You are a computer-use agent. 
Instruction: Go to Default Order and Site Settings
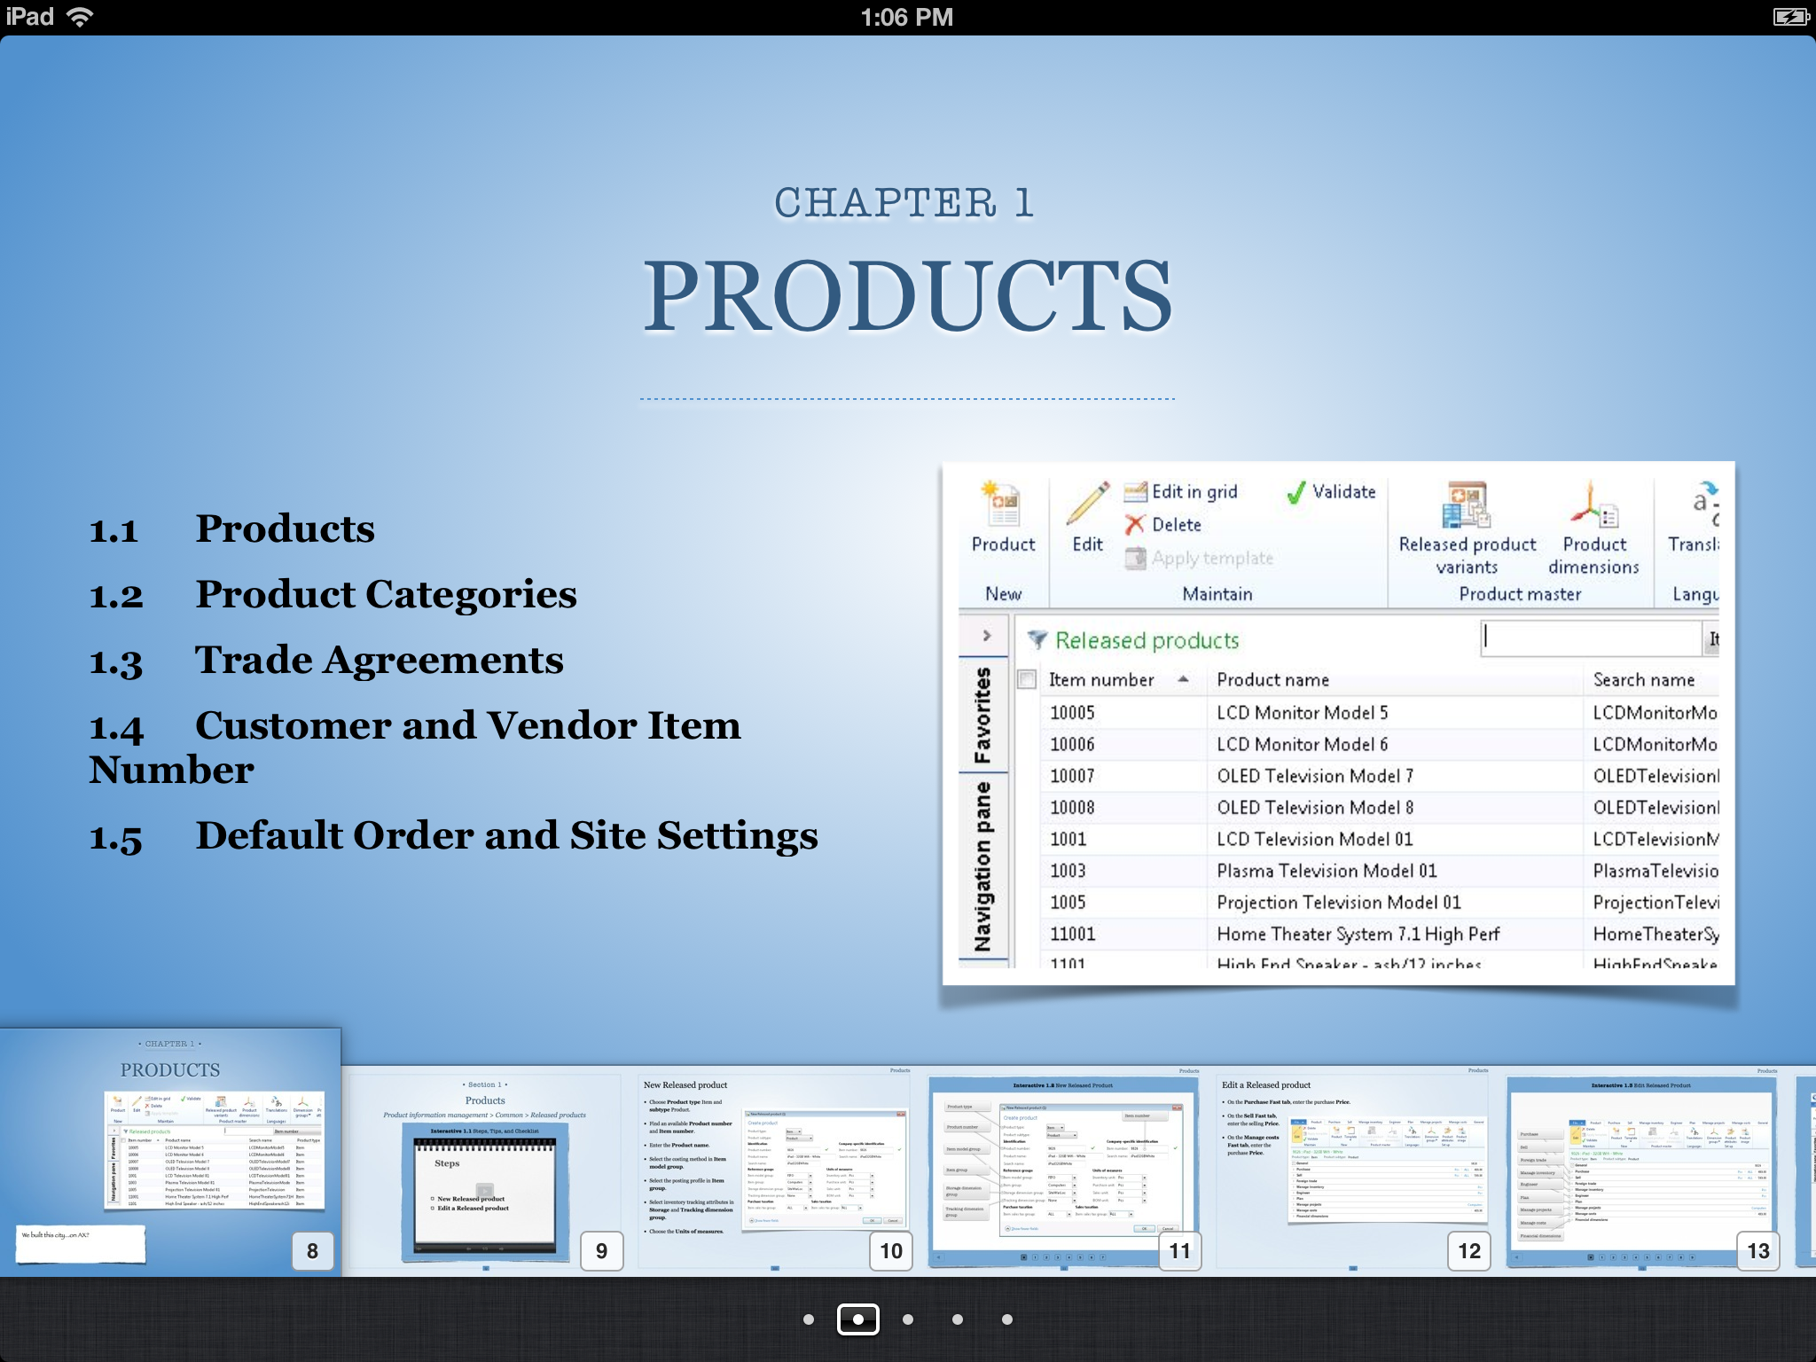click(505, 835)
